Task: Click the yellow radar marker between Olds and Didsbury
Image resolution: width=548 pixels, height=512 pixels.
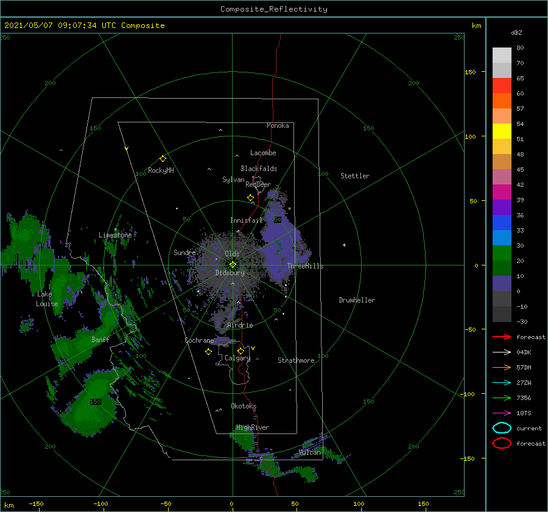Action: click(233, 265)
